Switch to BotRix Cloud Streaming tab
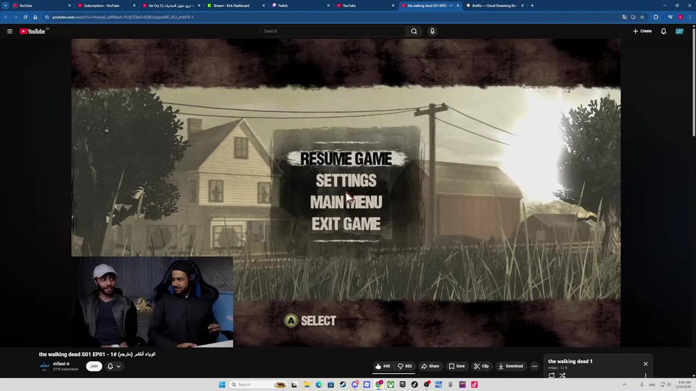Screen dimensions: 696x391 click(495, 5)
